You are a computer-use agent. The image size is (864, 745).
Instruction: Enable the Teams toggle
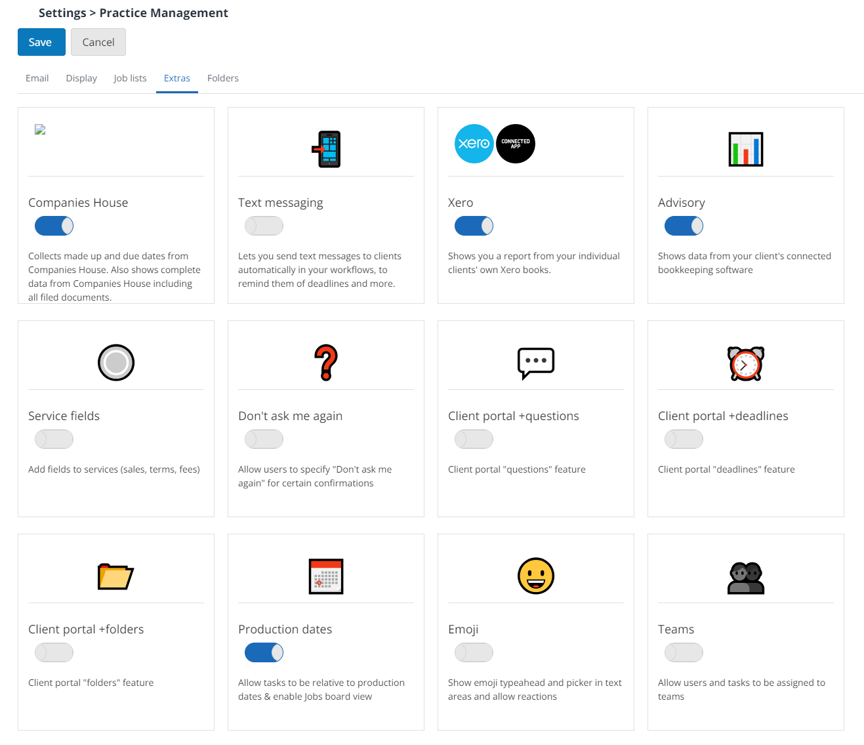click(684, 652)
